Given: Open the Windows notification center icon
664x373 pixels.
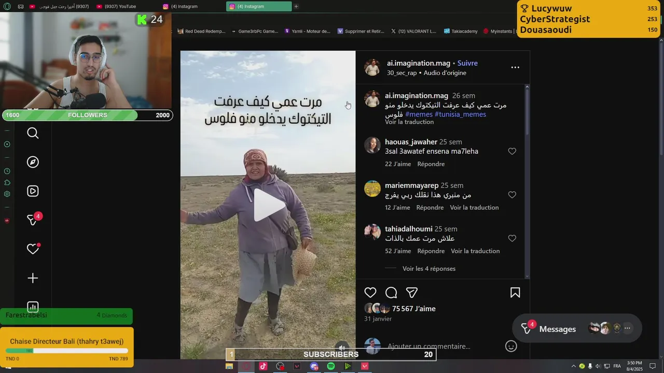Looking at the screenshot, I should pos(653,366).
